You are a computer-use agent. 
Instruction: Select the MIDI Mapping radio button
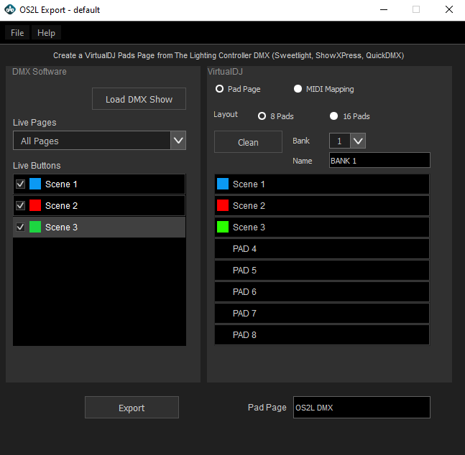[x=298, y=89]
